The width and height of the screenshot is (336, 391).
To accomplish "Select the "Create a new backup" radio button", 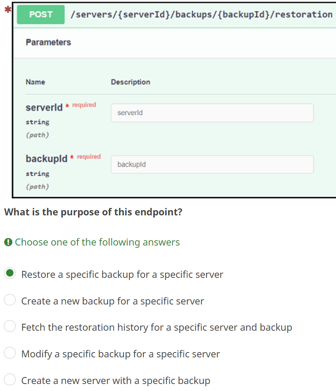I will pos(10,300).
